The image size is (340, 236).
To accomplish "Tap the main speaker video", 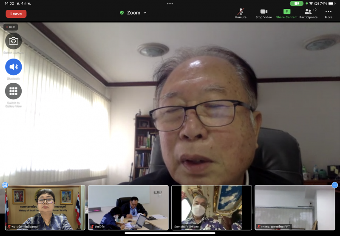I will [x=170, y=104].
